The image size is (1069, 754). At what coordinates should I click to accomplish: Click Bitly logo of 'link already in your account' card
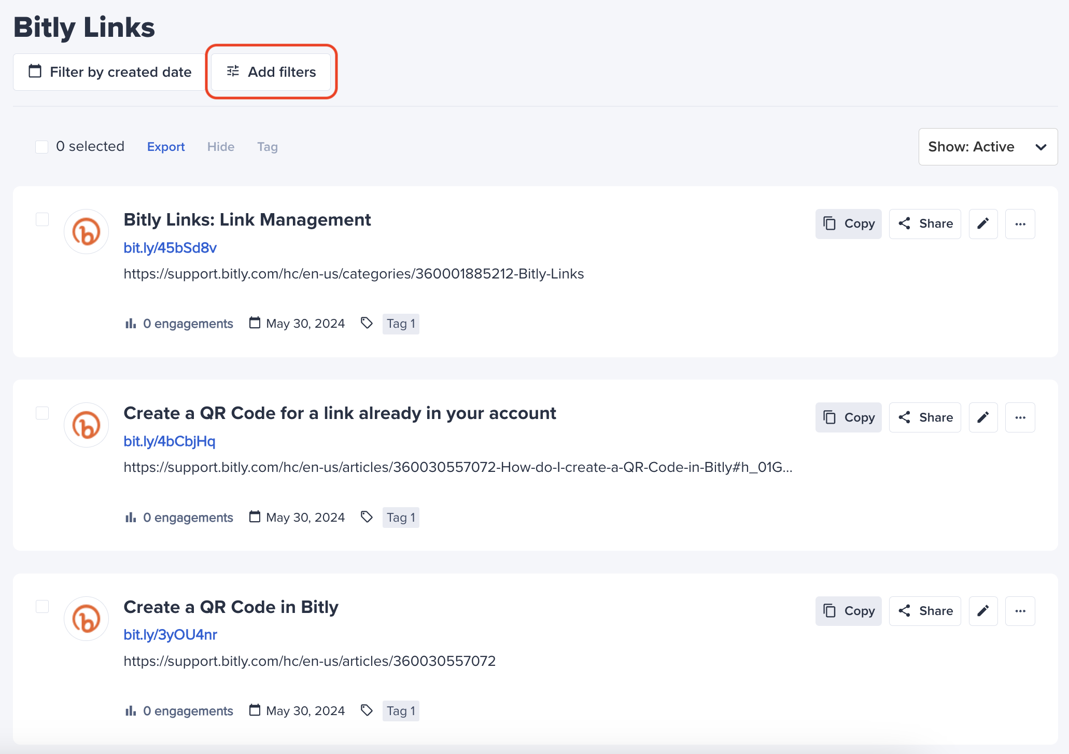click(x=86, y=425)
